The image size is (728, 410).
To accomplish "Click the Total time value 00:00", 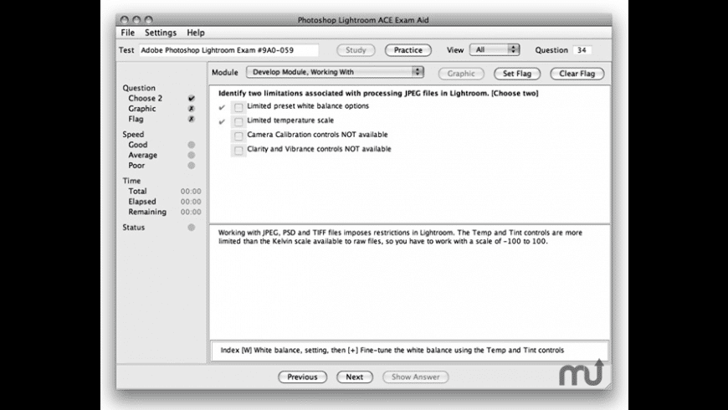I will (x=191, y=192).
